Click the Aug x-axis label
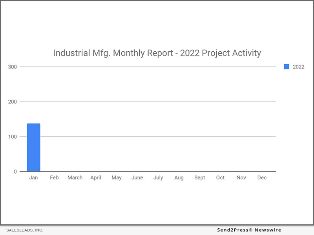The width and height of the screenshot is (314, 235). [179, 178]
